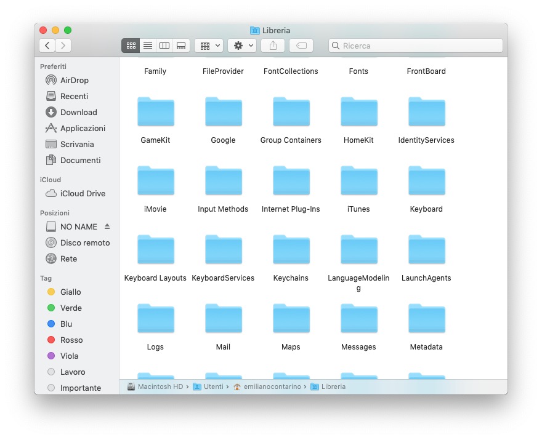
Task: Click the forward navigation arrow
Action: pos(63,45)
